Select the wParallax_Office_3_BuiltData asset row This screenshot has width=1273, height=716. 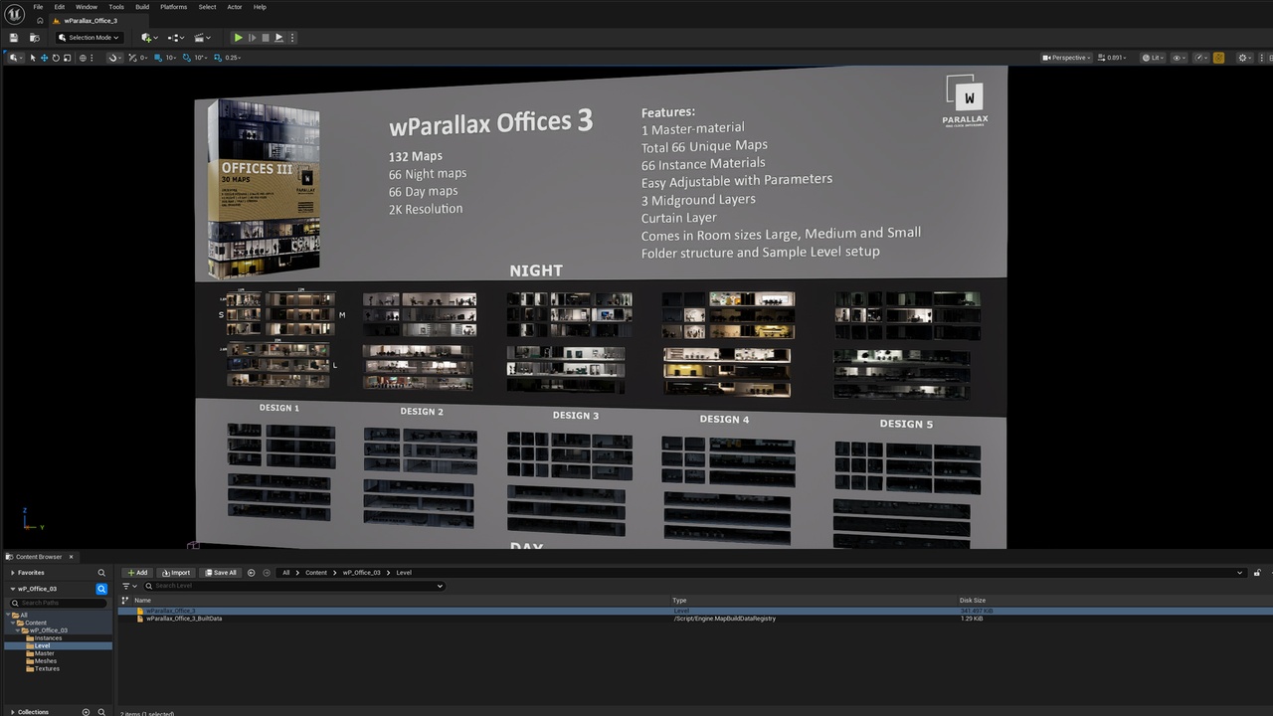click(694, 619)
